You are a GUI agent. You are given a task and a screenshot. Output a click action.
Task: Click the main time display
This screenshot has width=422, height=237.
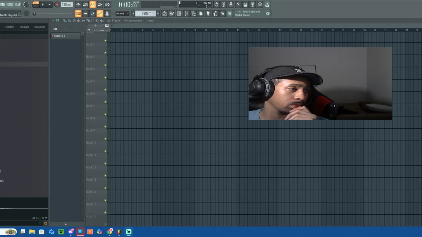coord(128,5)
